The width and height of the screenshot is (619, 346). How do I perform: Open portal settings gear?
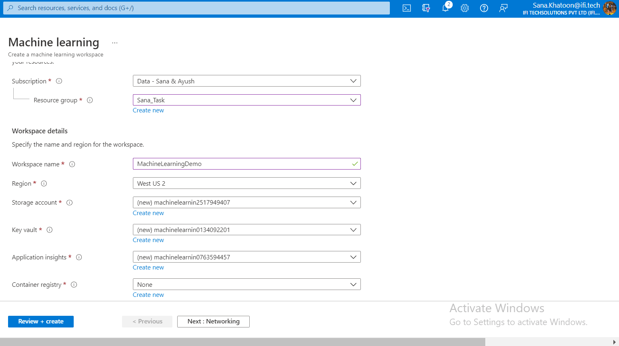point(465,8)
